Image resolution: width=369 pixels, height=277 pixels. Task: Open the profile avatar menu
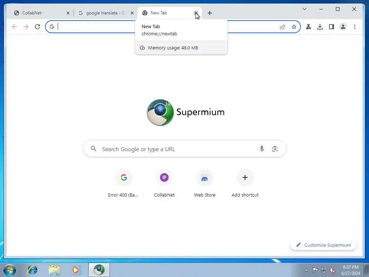(x=343, y=27)
